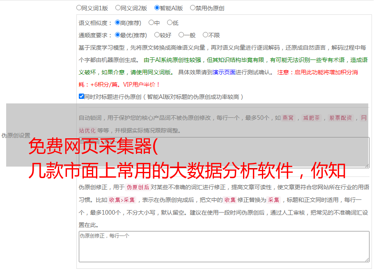
Task: Set 语义相似度 to 高(推荐)
Action: coord(117,23)
